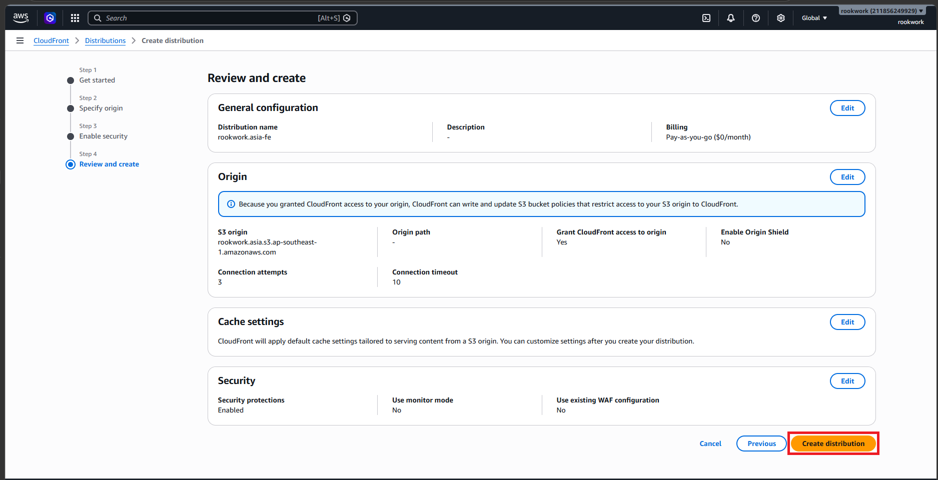Click the distribution name rookwork.asia-fe
This screenshot has height=480, width=938.
coord(245,137)
